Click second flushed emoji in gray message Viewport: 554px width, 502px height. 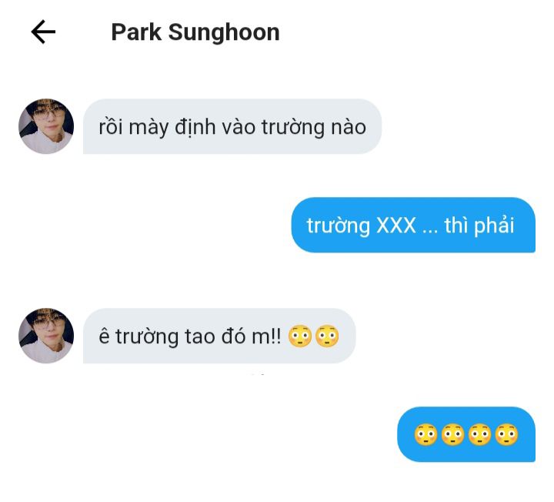tap(327, 336)
